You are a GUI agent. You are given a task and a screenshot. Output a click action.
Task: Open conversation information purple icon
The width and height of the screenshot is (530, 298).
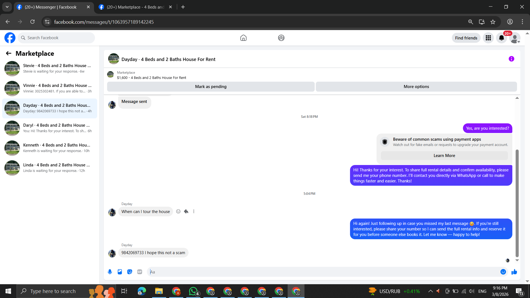[x=511, y=59]
